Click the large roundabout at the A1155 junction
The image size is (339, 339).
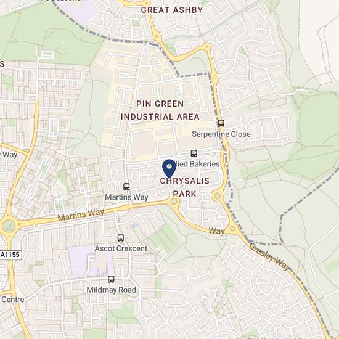tap(9, 226)
